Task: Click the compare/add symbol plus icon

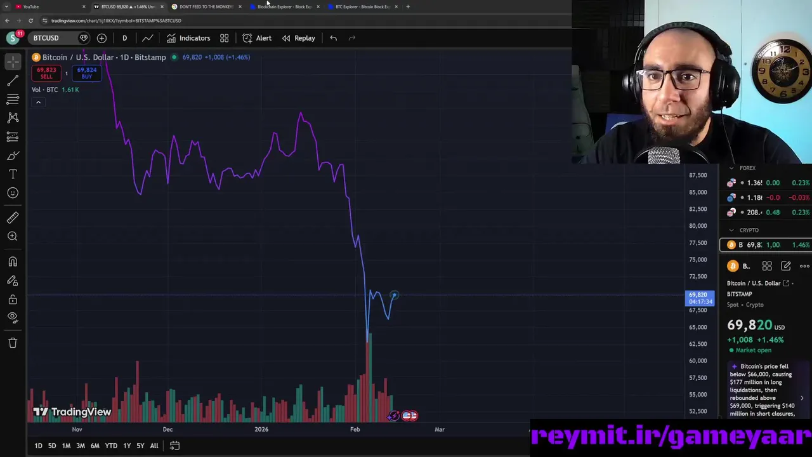Action: (101, 38)
